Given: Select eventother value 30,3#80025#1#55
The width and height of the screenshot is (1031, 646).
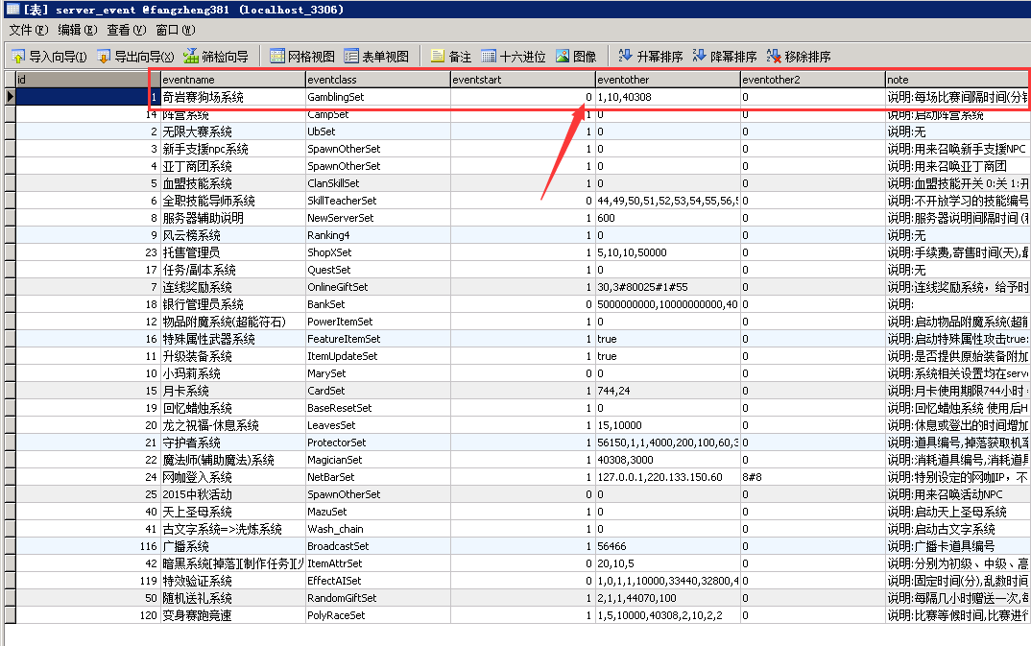Looking at the screenshot, I should point(667,287).
